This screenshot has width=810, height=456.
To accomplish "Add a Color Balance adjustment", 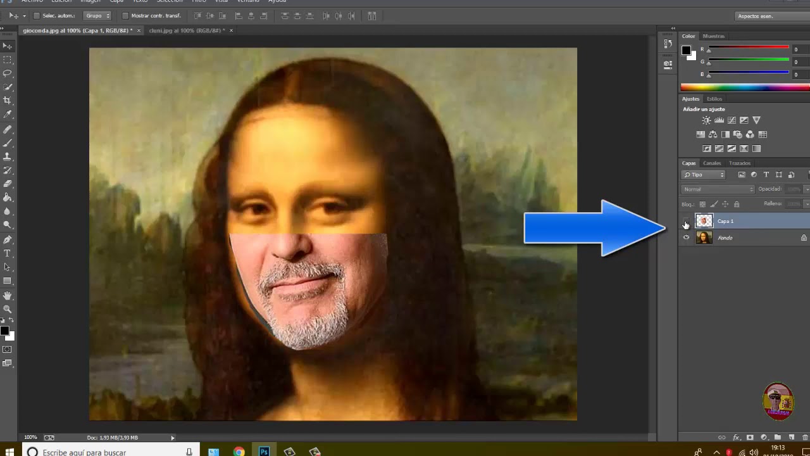I will pyautogui.click(x=713, y=134).
